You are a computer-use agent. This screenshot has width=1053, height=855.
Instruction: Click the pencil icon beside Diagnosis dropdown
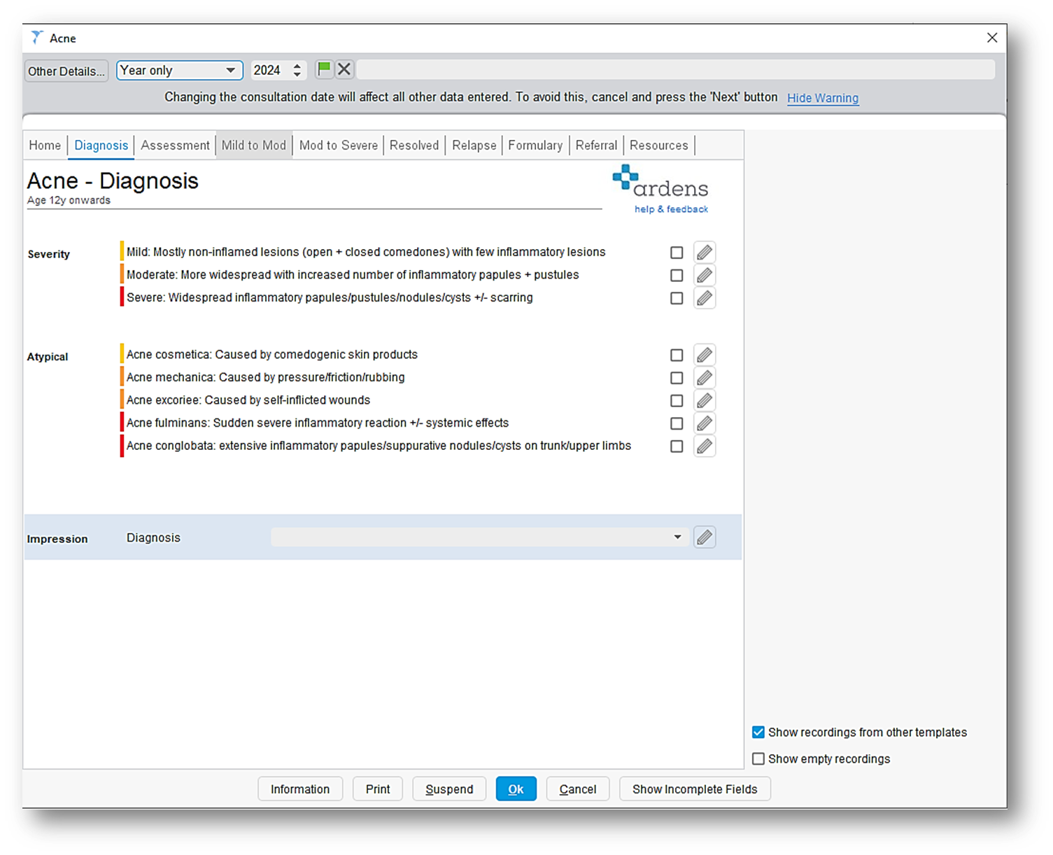(705, 537)
